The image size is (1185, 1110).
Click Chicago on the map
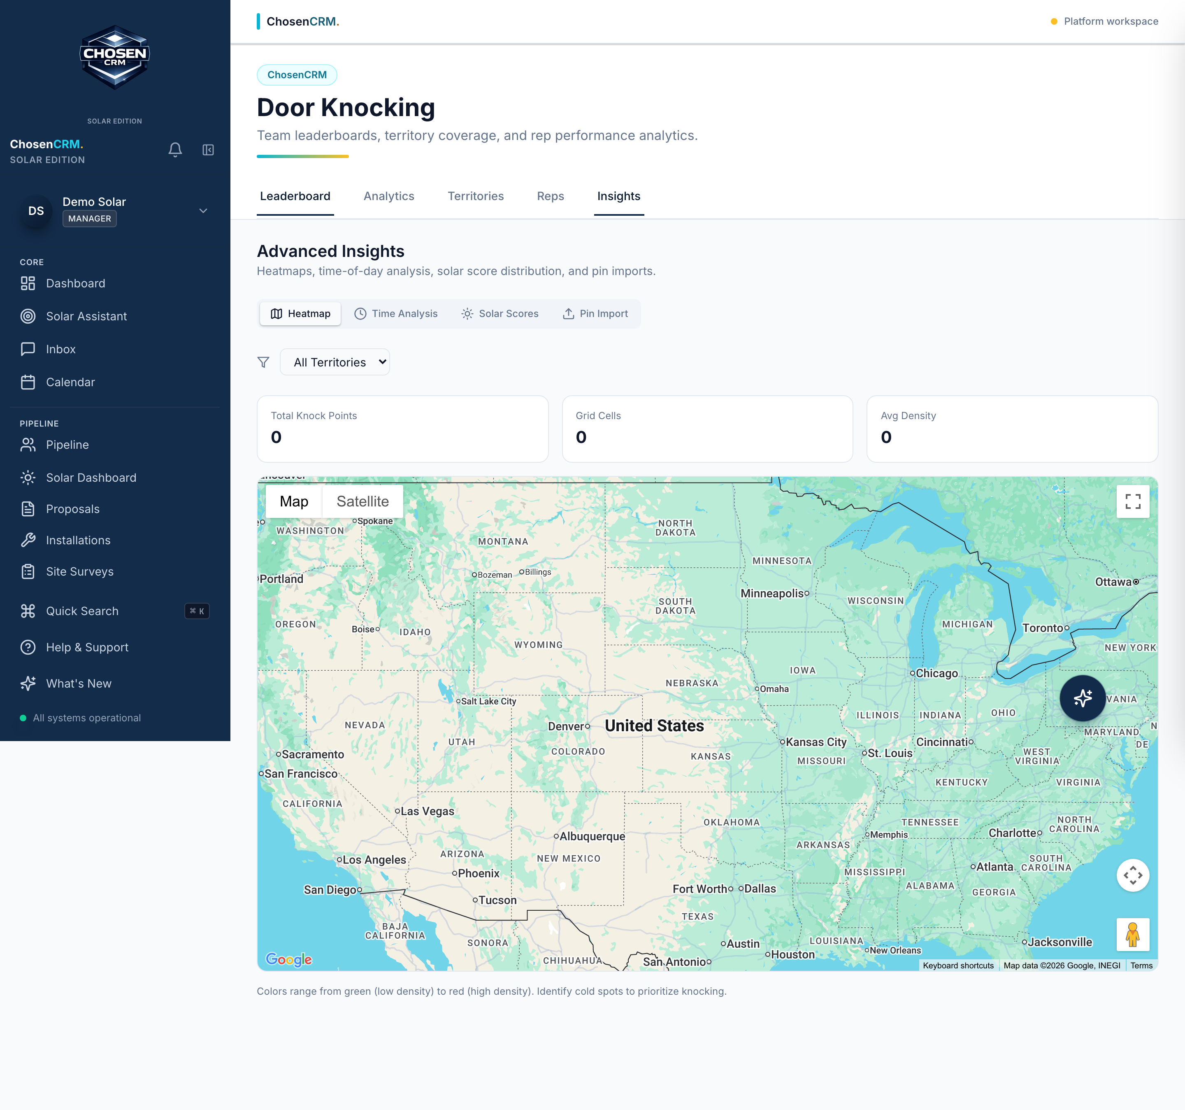coord(934,674)
